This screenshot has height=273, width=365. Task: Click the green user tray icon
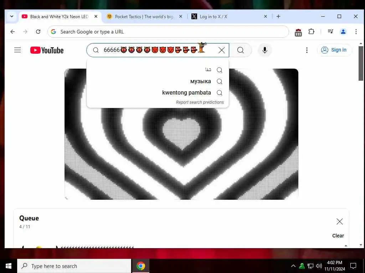pyautogui.click(x=302, y=266)
